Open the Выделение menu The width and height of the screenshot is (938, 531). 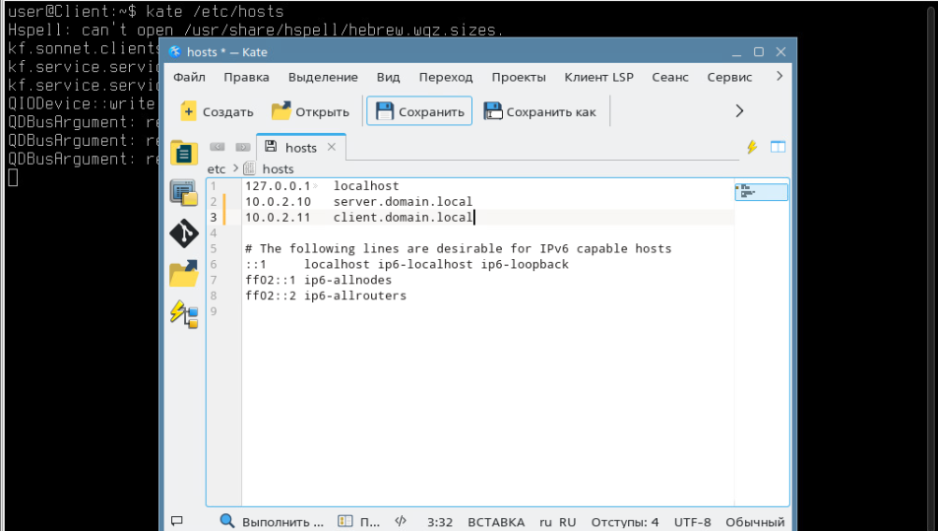[323, 77]
